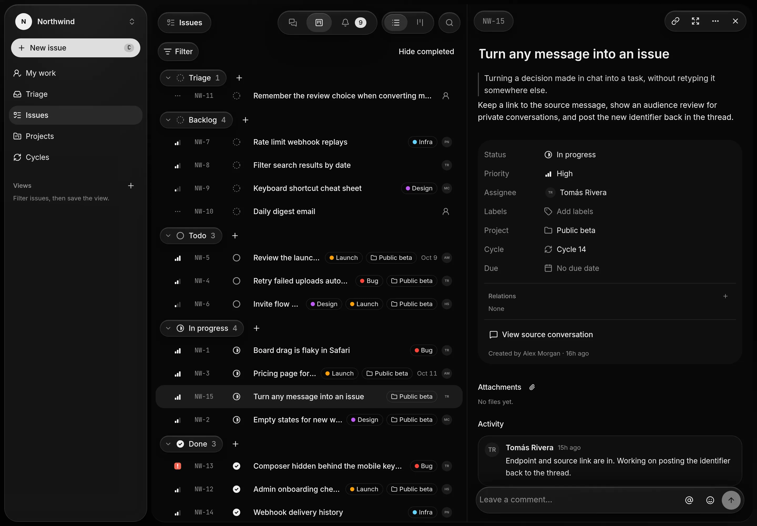Image resolution: width=757 pixels, height=526 pixels.
Task: Copy issue link using chain icon
Action: coord(675,21)
